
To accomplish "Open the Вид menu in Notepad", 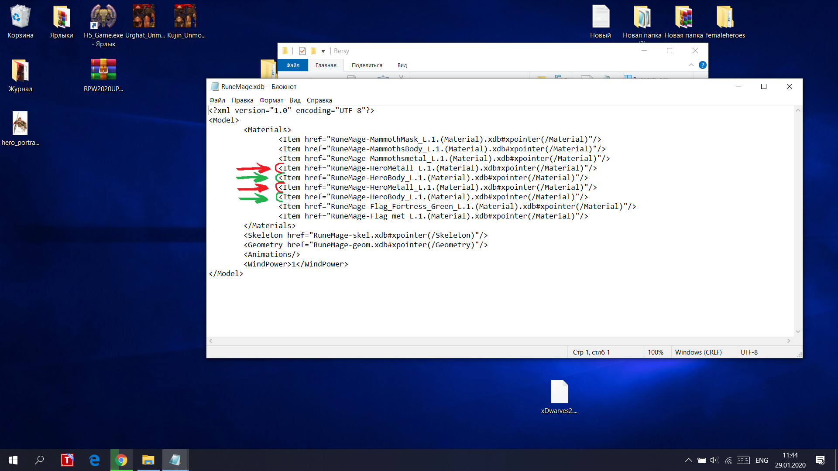I will (295, 100).
